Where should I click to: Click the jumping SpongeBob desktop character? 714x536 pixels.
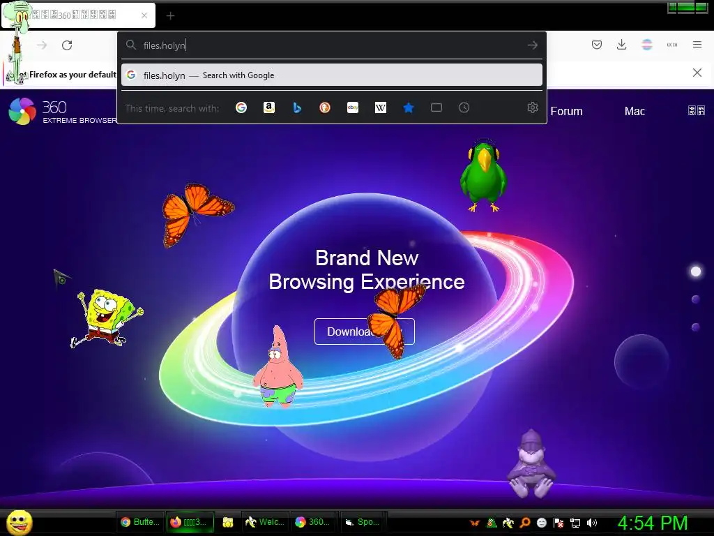pos(106,318)
